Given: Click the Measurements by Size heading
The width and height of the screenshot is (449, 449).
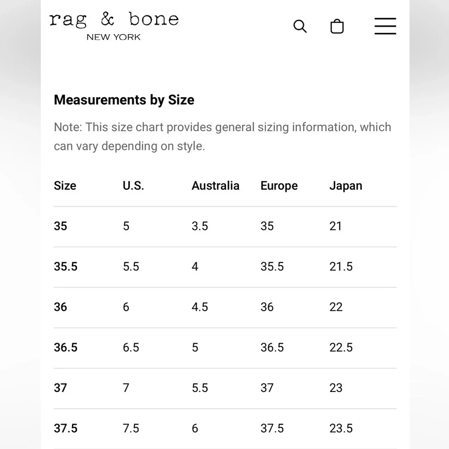Looking at the screenshot, I should [x=124, y=100].
